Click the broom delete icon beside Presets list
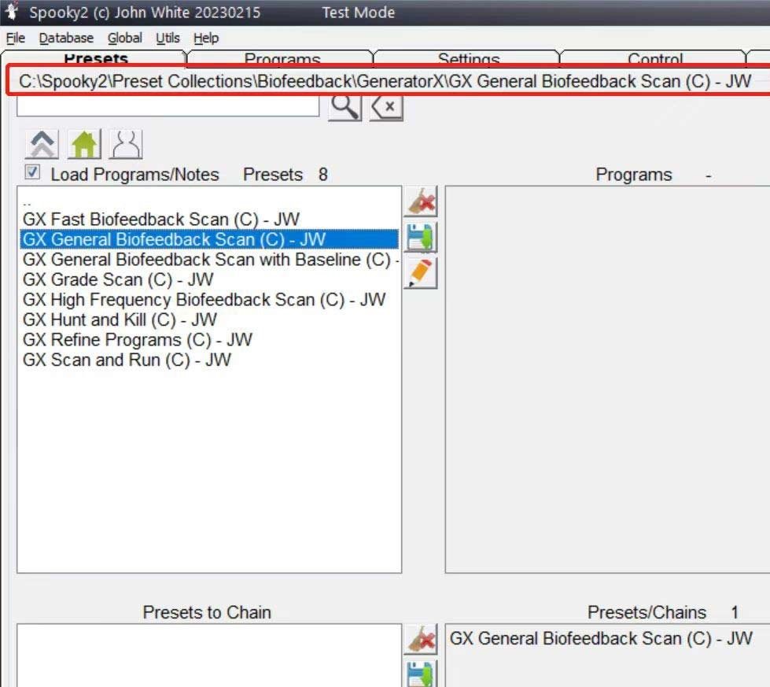The height and width of the screenshot is (687, 770). pos(421,201)
